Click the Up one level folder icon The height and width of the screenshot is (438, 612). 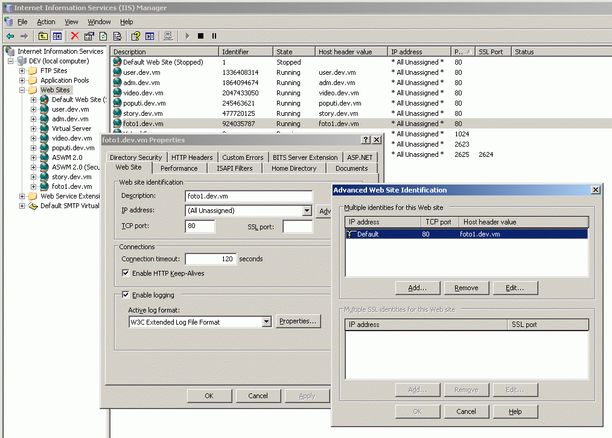(43, 36)
